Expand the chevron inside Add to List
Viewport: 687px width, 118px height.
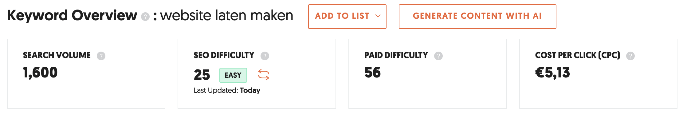click(x=378, y=16)
